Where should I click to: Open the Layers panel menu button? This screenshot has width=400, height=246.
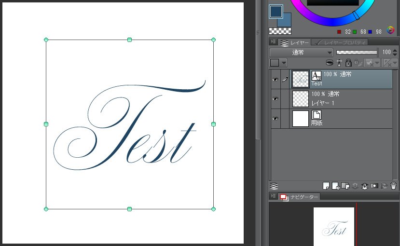coord(273,42)
